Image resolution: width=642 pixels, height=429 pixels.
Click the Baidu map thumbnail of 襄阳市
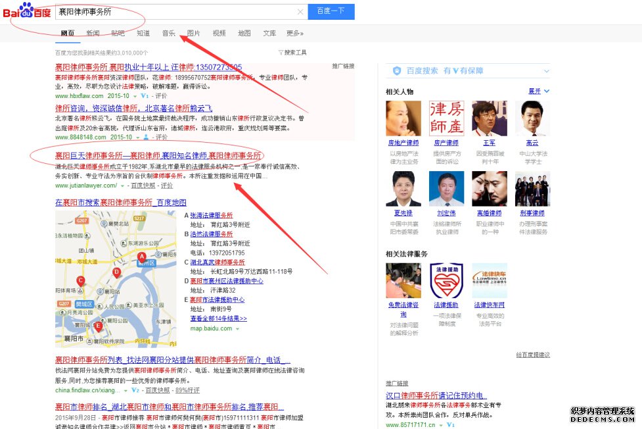coord(116,279)
